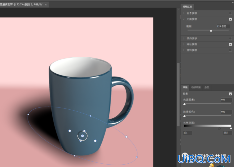Expand the 场景模糊 section
Screen dimensions: 234x167
tap(184, 13)
